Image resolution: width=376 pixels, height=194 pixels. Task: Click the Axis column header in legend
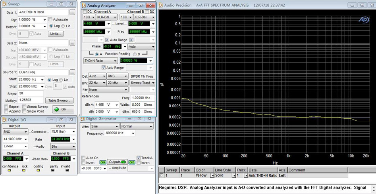pos(283,170)
